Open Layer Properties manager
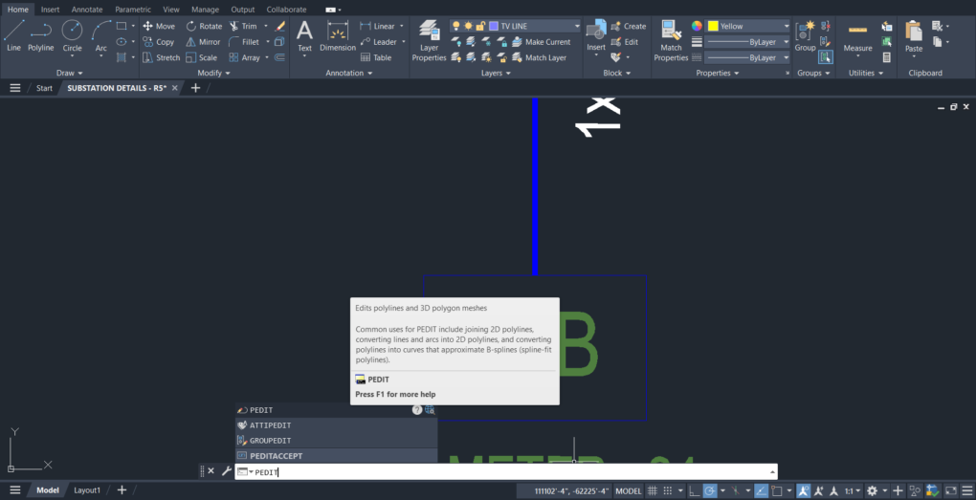This screenshot has width=976, height=500. pyautogui.click(x=429, y=41)
